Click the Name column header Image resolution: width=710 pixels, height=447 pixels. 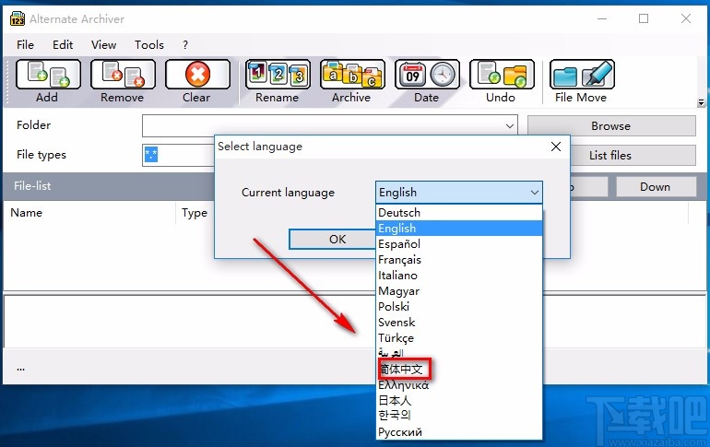point(89,213)
